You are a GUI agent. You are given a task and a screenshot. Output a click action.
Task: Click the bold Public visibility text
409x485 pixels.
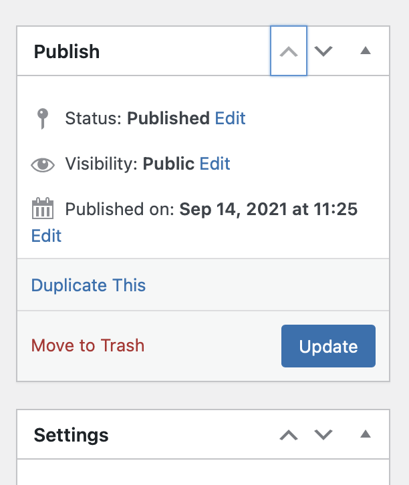[x=168, y=164]
